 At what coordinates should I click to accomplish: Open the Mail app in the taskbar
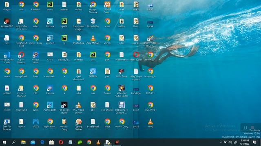click(x=33, y=142)
